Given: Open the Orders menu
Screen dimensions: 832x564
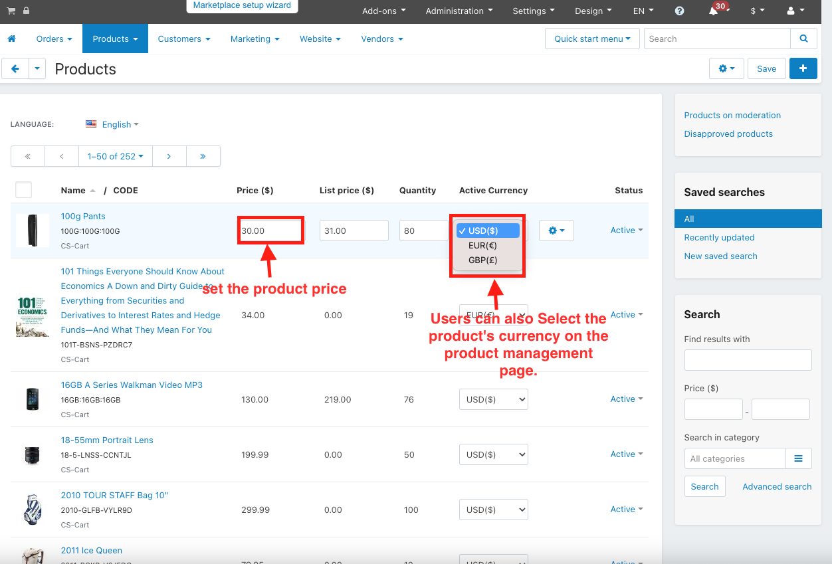Looking at the screenshot, I should (54, 39).
